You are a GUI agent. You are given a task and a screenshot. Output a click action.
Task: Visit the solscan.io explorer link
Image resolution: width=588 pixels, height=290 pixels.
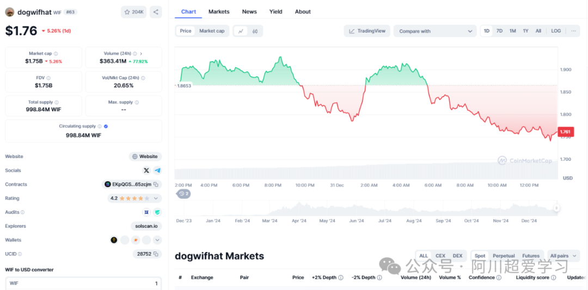point(146,226)
